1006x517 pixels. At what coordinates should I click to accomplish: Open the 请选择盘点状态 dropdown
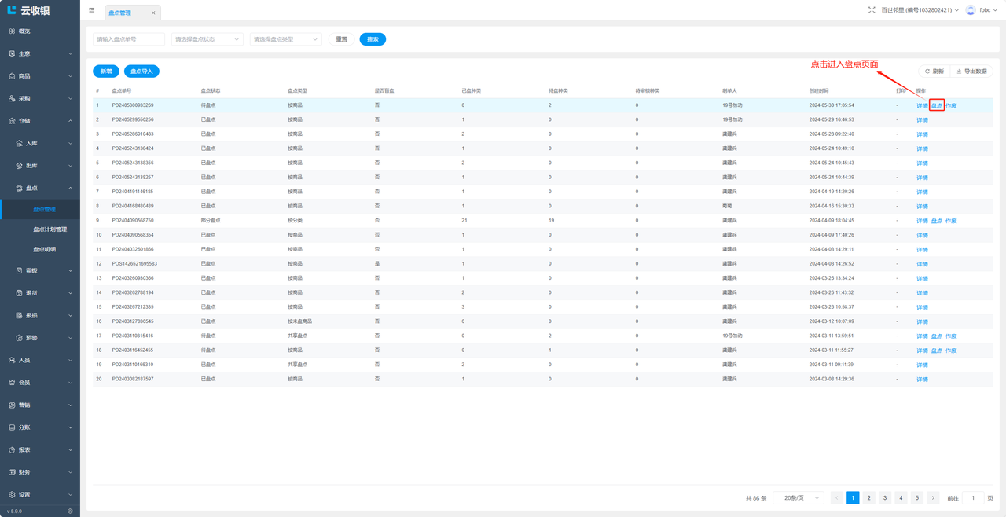click(x=207, y=39)
